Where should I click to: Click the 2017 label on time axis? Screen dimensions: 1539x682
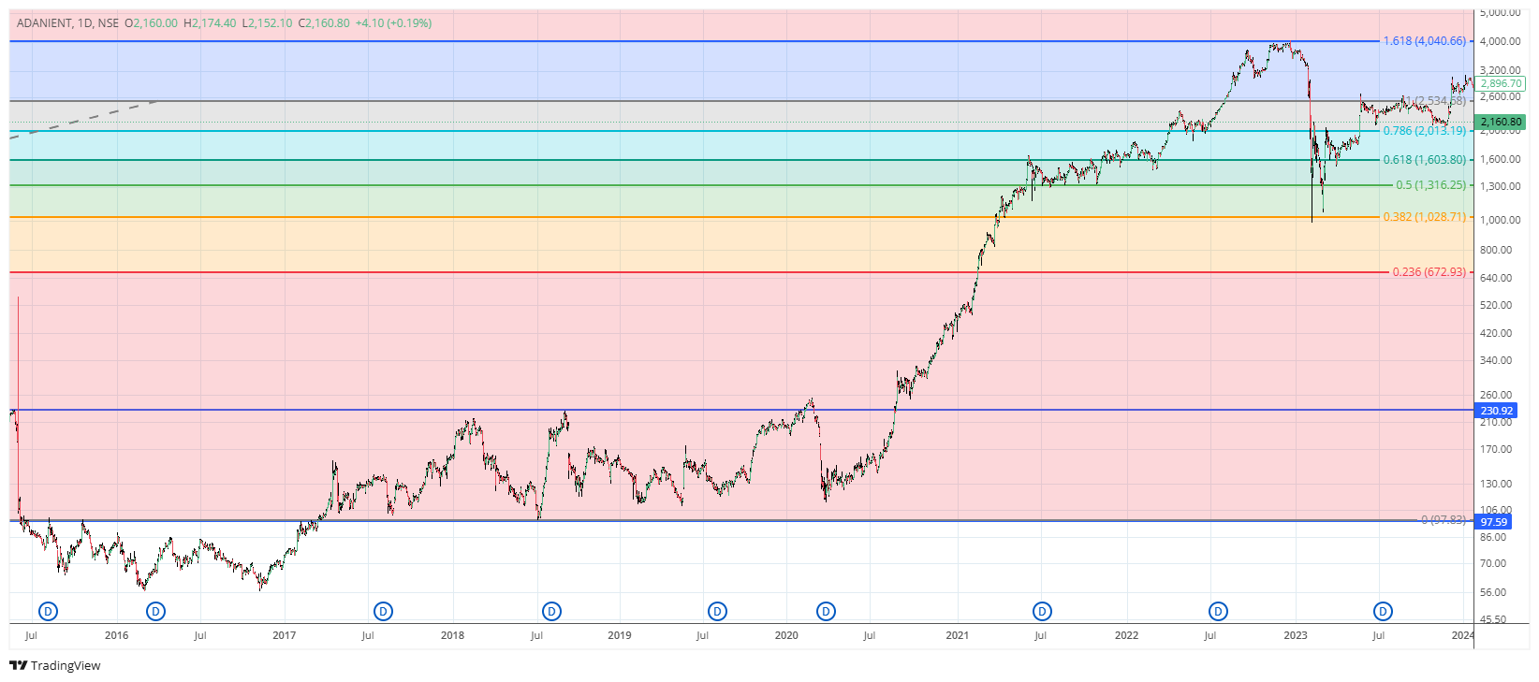click(x=285, y=635)
